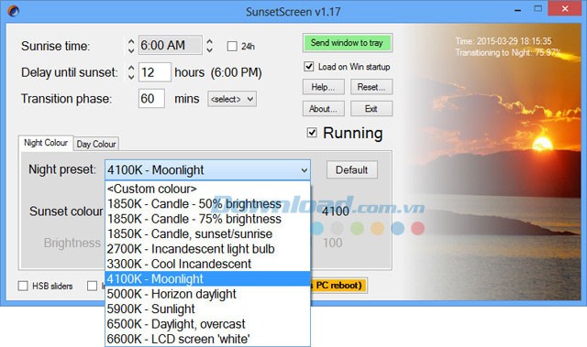This screenshot has width=587, height=347.
Task: Pick 1850K Candle, sunset/sunrise preset
Action: pos(208,233)
